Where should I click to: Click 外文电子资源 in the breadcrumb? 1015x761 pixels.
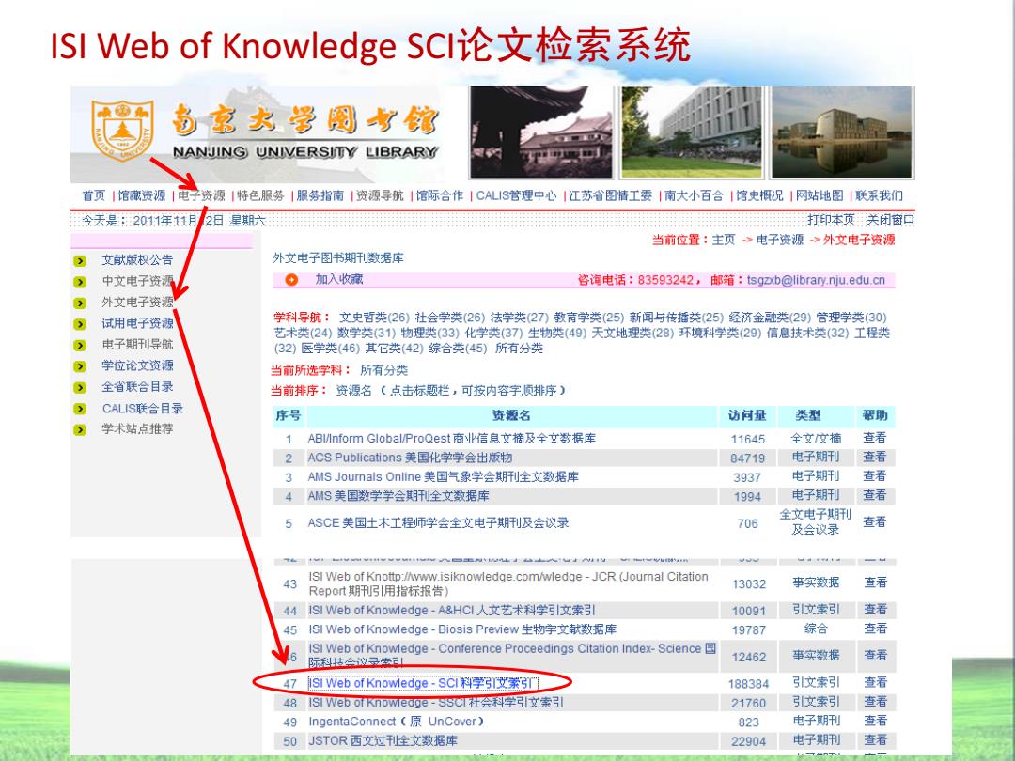[x=859, y=241]
